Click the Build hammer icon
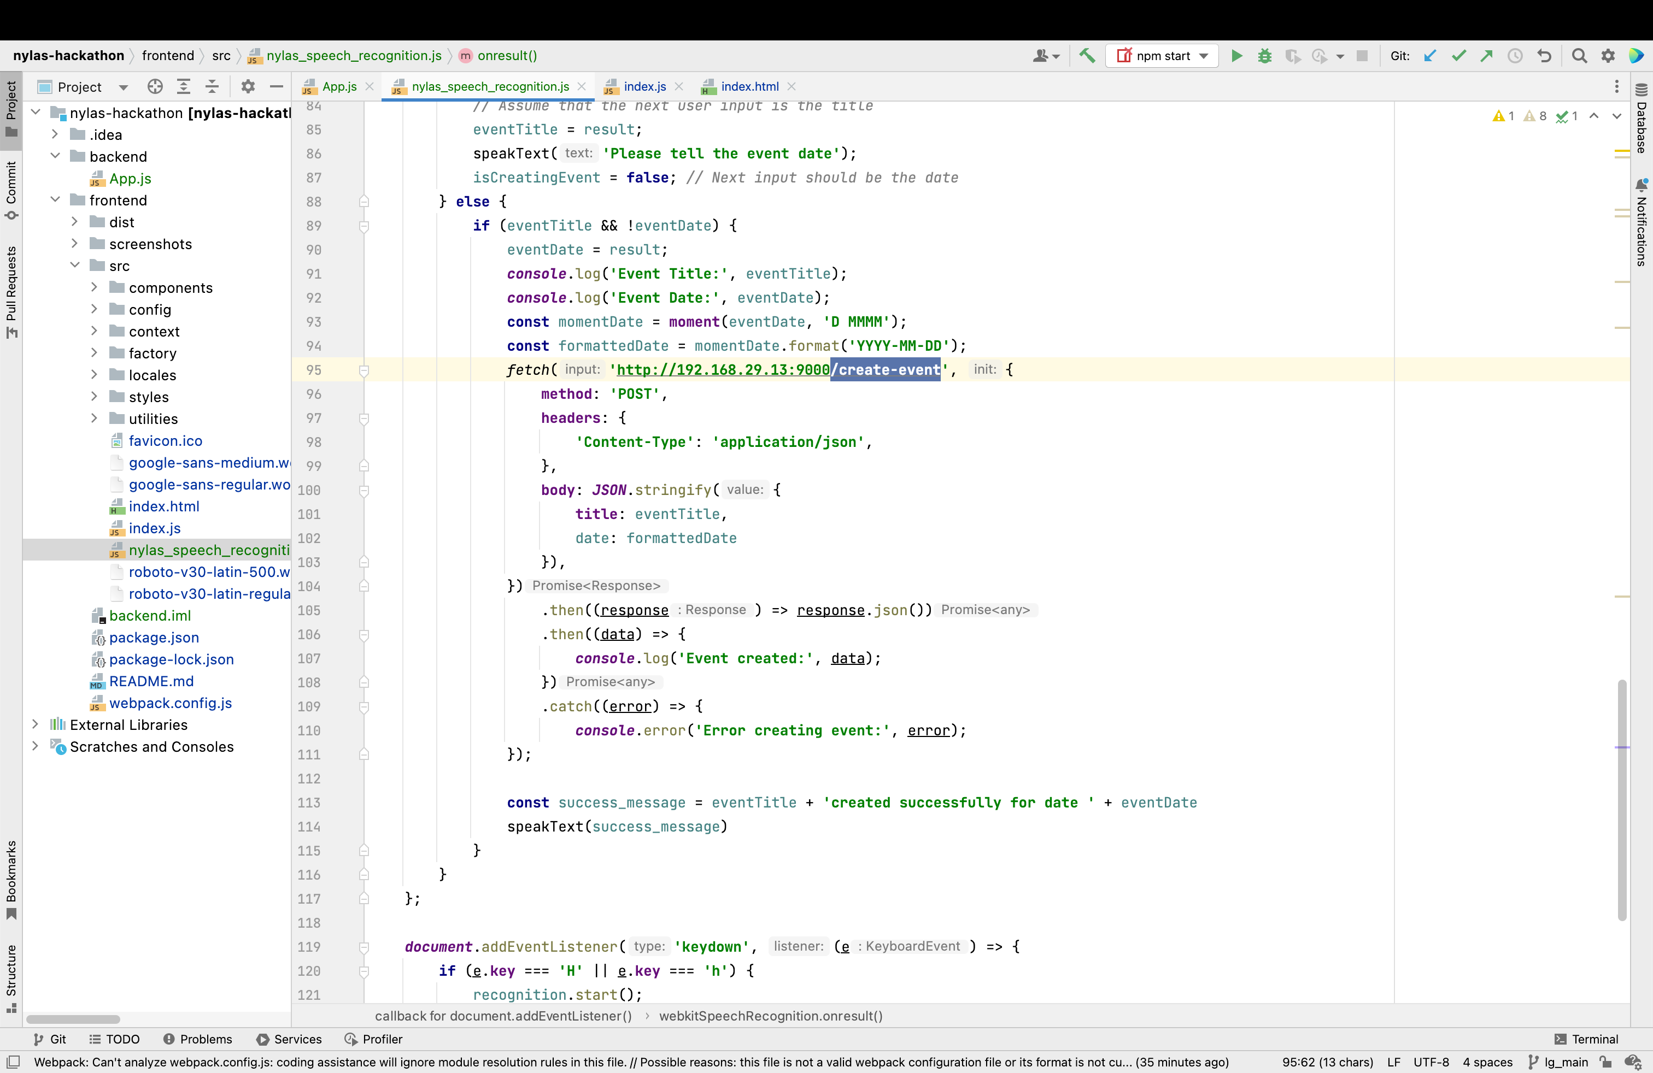The width and height of the screenshot is (1653, 1073). [1088, 56]
